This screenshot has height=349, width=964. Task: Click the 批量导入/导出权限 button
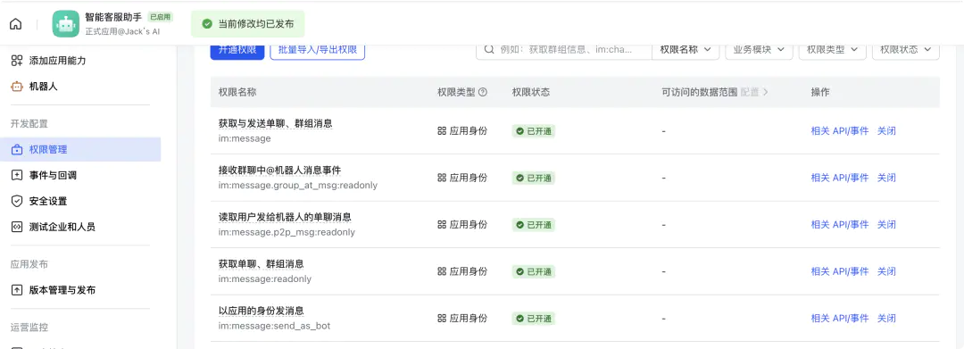pos(317,50)
